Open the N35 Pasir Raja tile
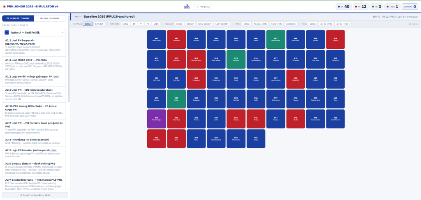 tap(236, 99)
